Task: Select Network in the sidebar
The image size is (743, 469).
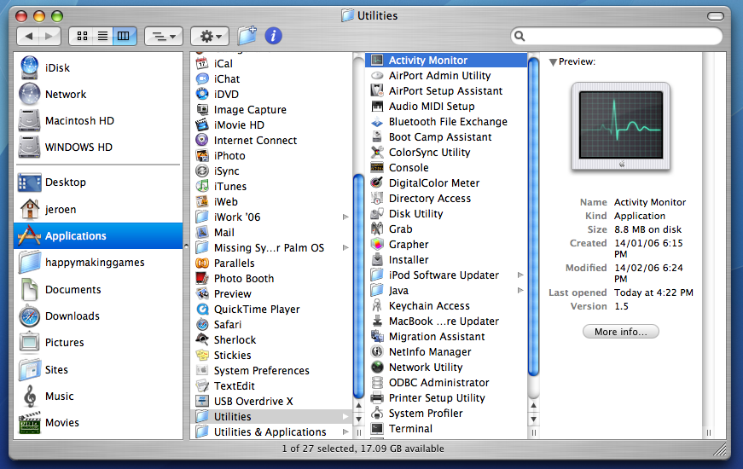Action: click(98, 95)
